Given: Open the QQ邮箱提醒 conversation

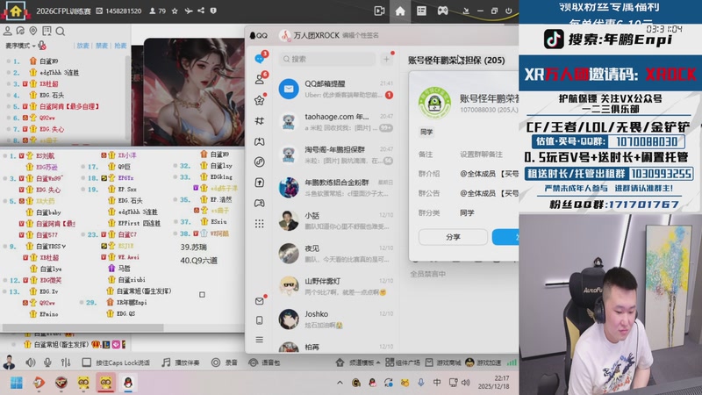Looking at the screenshot, I should click(336, 89).
